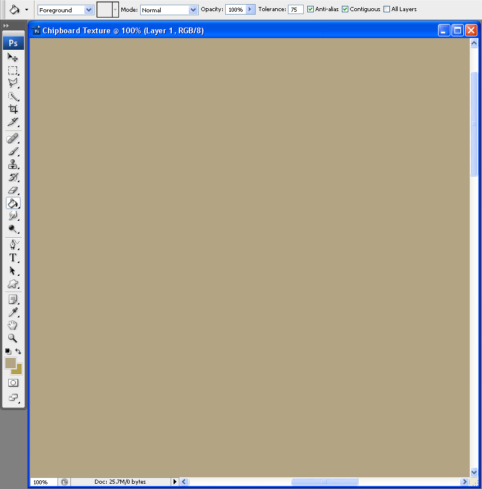Screen dimensions: 482x489
Task: Enable the All Layers checkbox
Action: pos(386,9)
